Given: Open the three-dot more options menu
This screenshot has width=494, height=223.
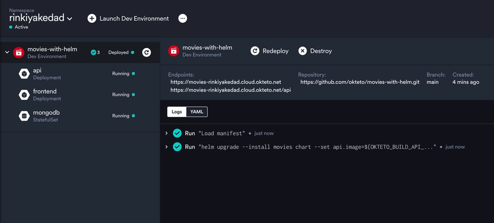Looking at the screenshot, I should (183, 19).
